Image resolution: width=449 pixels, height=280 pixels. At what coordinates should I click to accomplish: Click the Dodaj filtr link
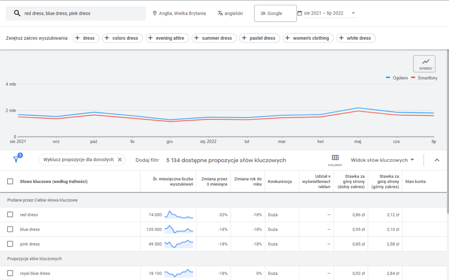(x=147, y=160)
